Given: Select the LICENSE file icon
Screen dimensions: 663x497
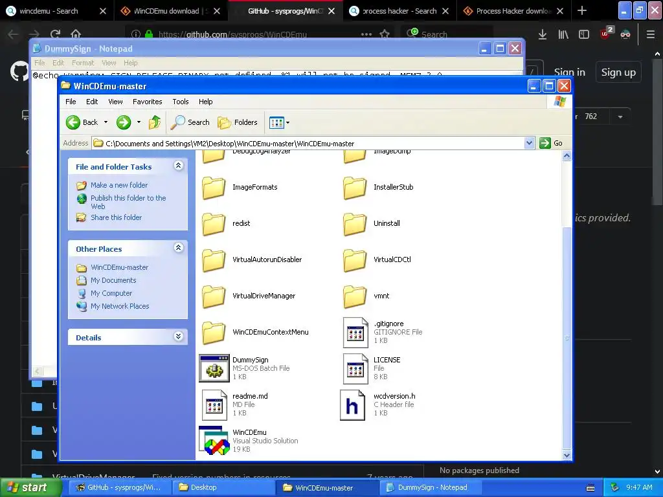Looking at the screenshot, I should point(355,368).
